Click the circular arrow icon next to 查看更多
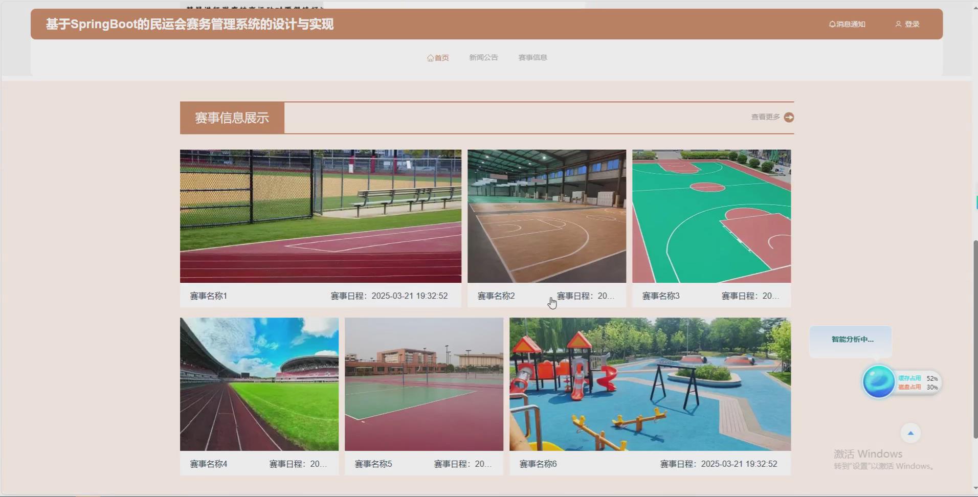Screen dimensions: 978x497 pyautogui.click(x=789, y=117)
